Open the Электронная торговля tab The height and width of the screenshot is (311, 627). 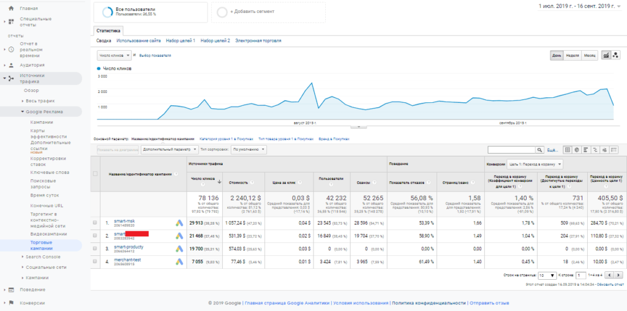(258, 40)
